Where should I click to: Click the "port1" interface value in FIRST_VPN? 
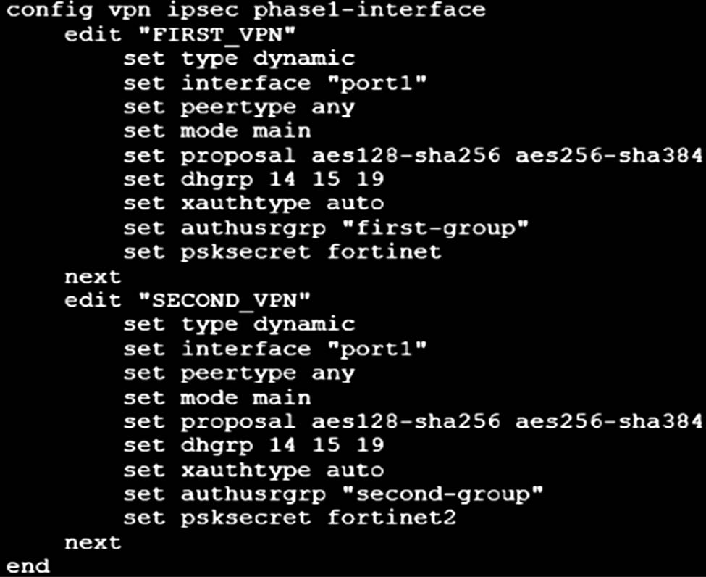coord(377,83)
